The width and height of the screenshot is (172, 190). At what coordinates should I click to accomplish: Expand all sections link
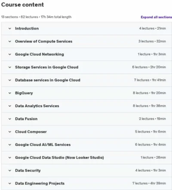click(156, 17)
